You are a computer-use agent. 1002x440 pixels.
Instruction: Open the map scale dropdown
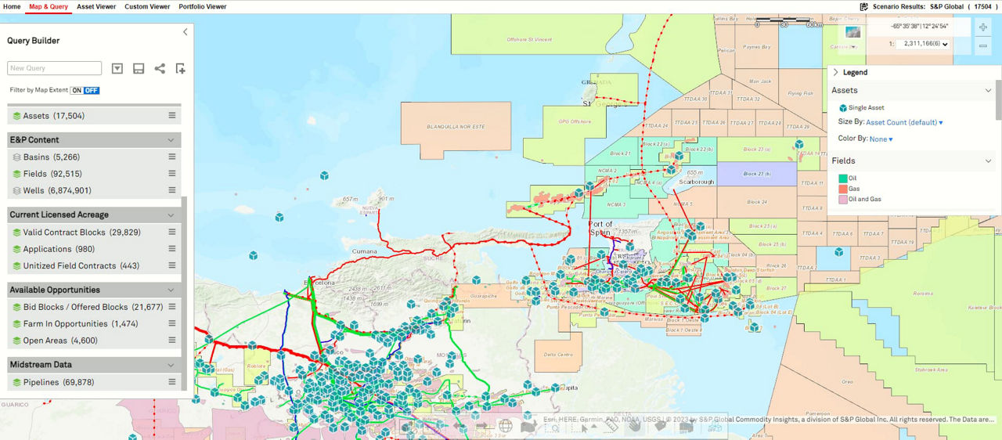[x=923, y=45]
